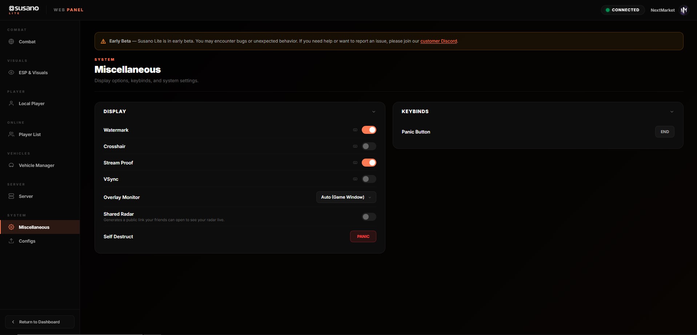Enable the Crosshair toggle

369,146
